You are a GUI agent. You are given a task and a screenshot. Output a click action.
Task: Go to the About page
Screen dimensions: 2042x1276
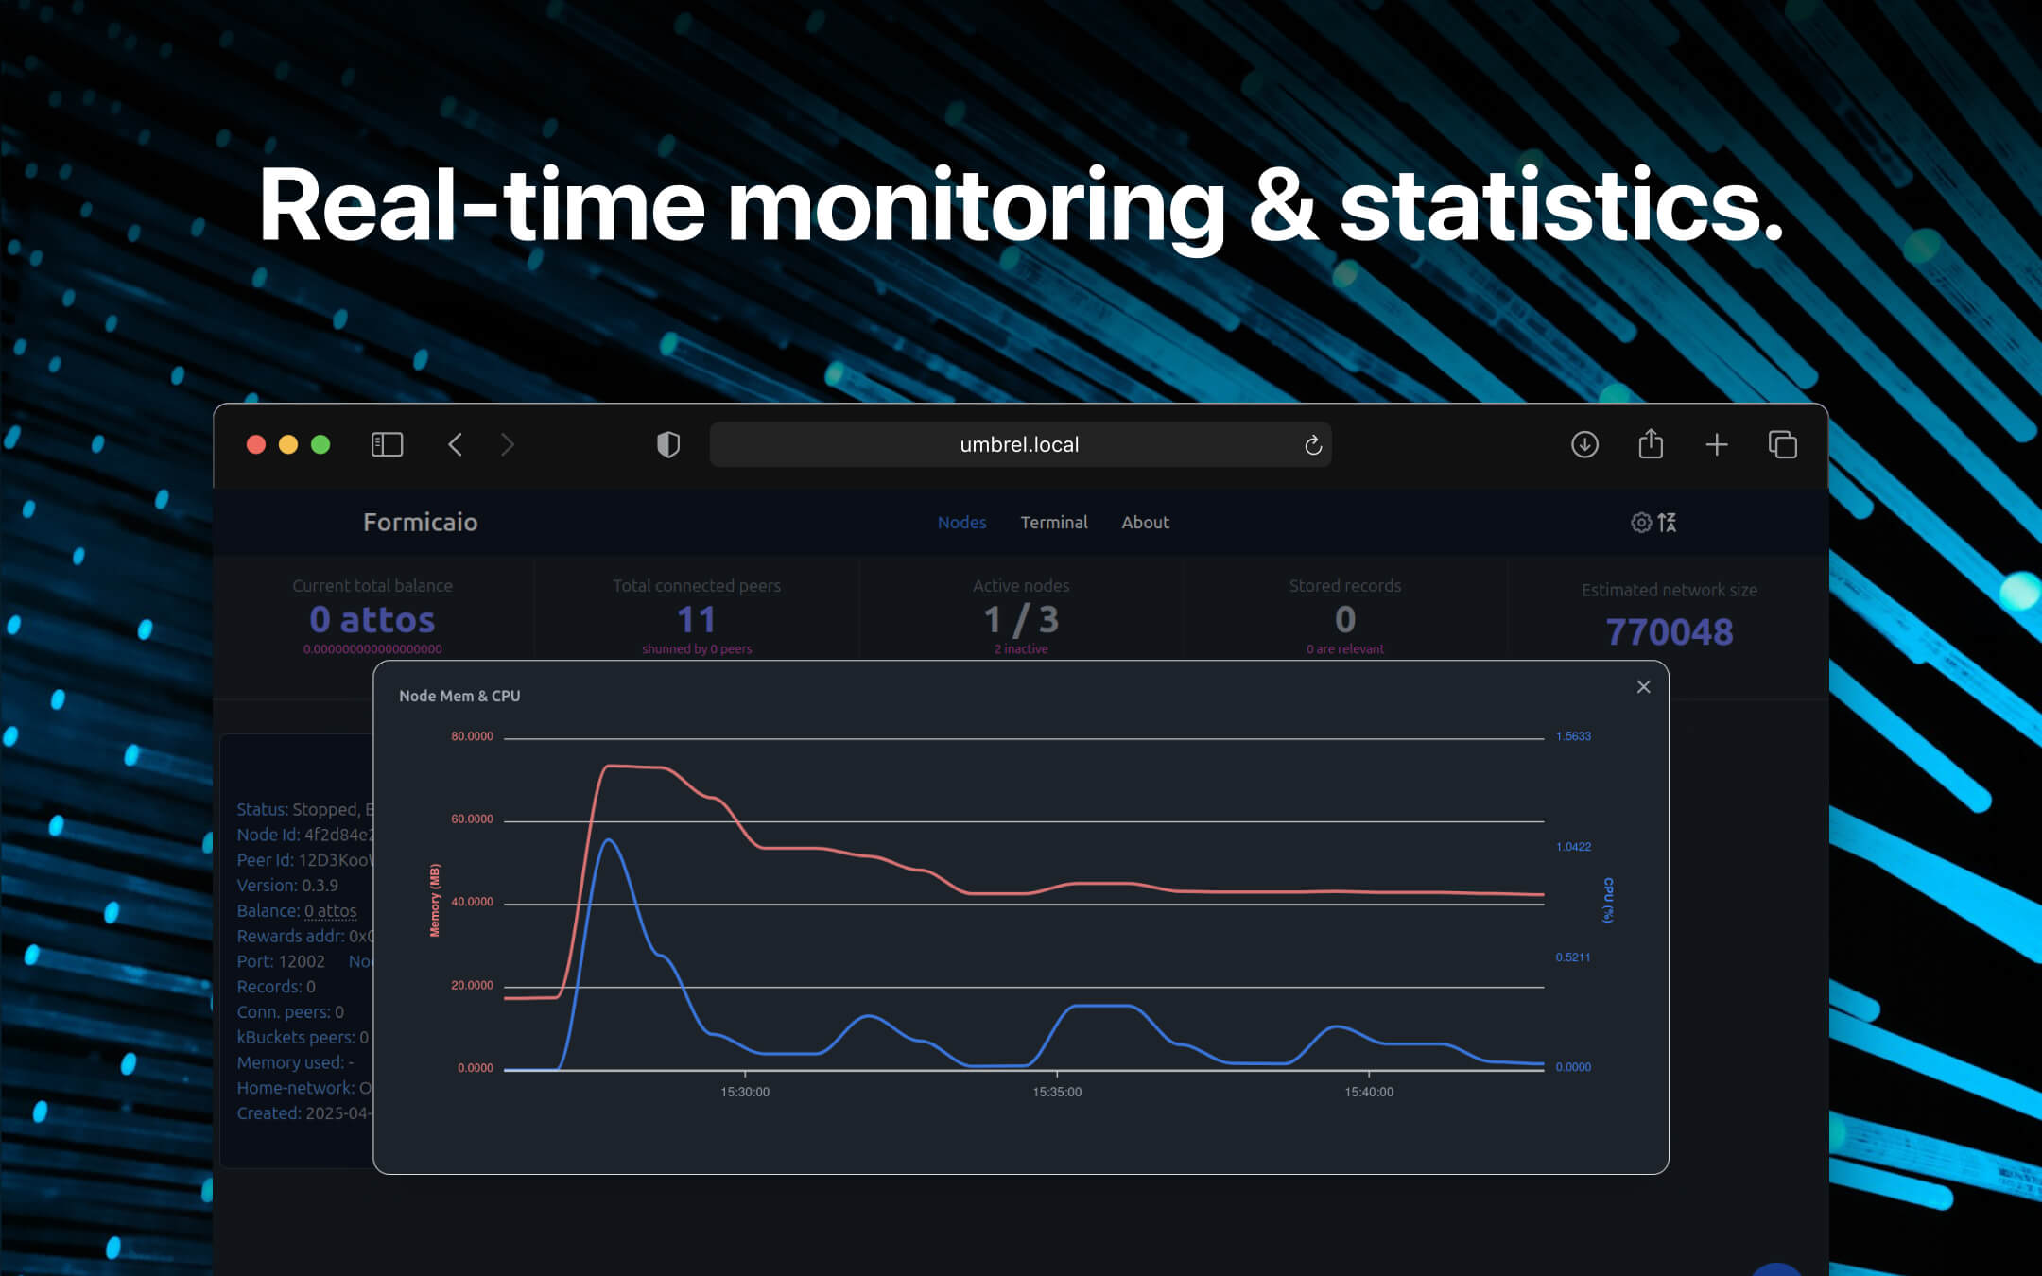pos(1145,522)
